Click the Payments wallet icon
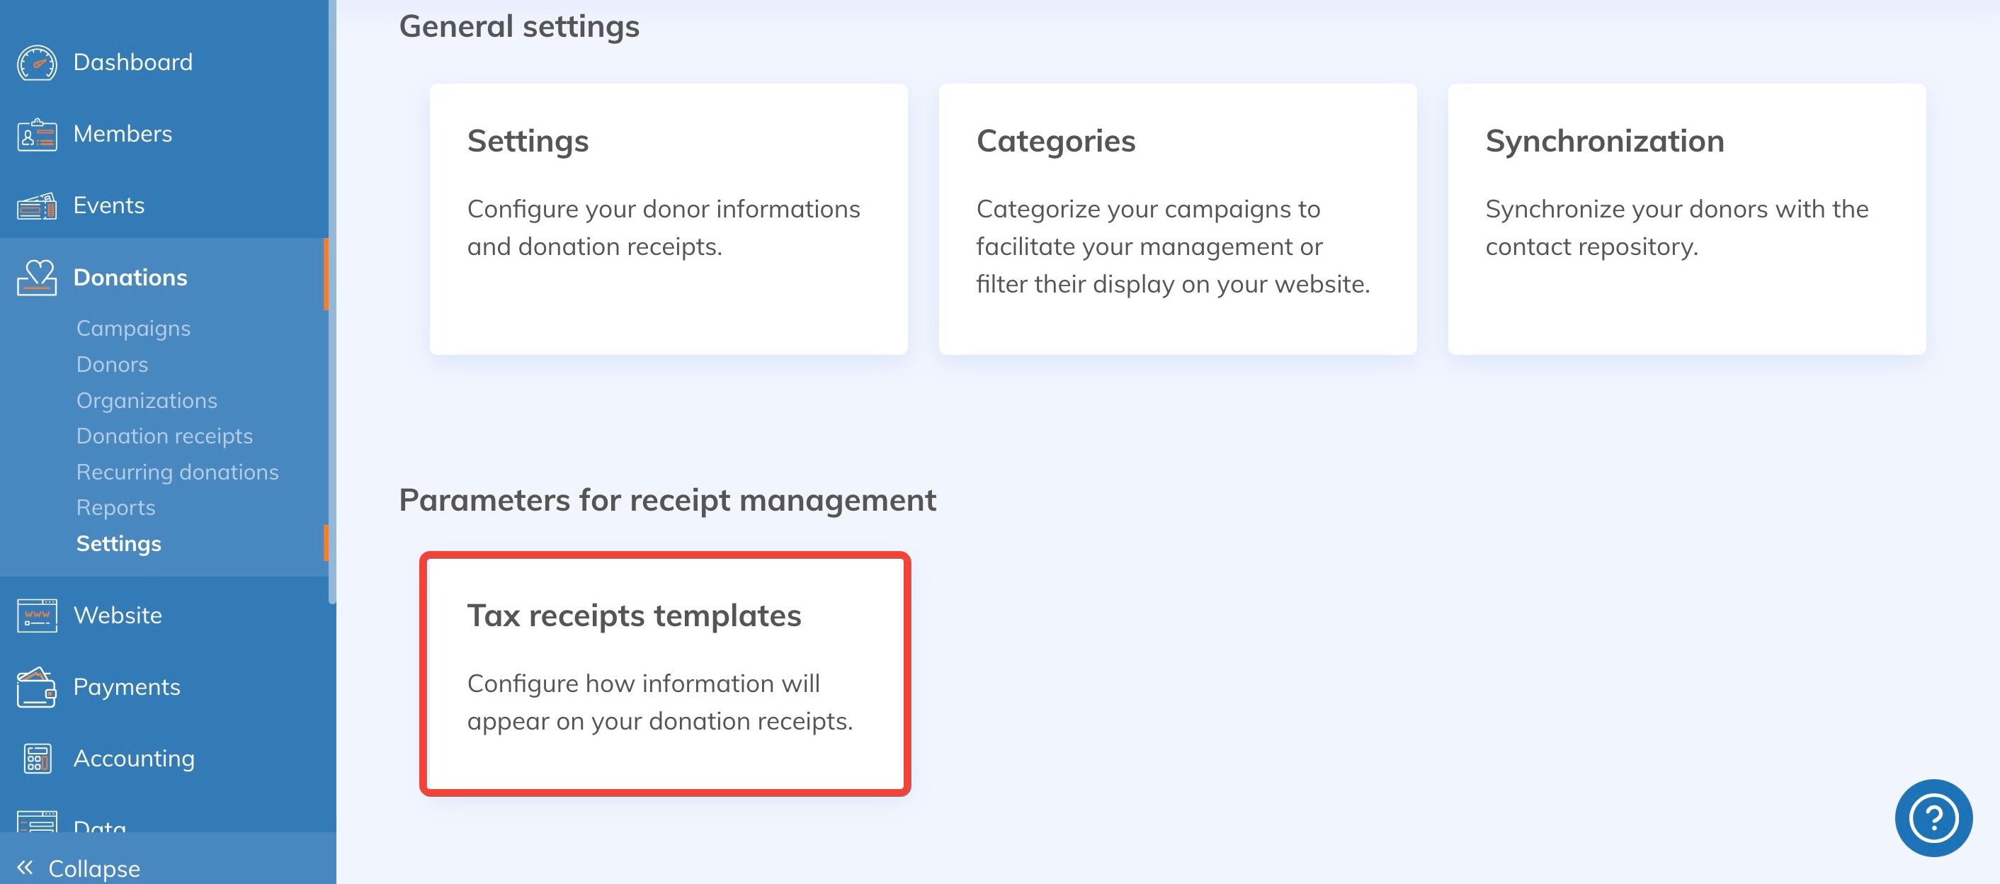This screenshot has width=2000, height=884. 37,688
